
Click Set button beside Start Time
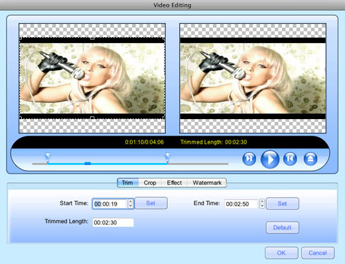point(151,203)
